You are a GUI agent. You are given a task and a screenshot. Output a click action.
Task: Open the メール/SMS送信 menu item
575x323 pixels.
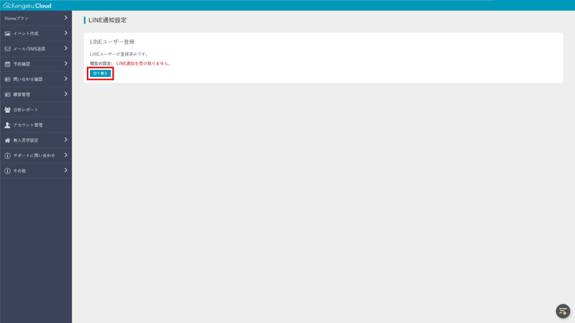pyautogui.click(x=29, y=49)
